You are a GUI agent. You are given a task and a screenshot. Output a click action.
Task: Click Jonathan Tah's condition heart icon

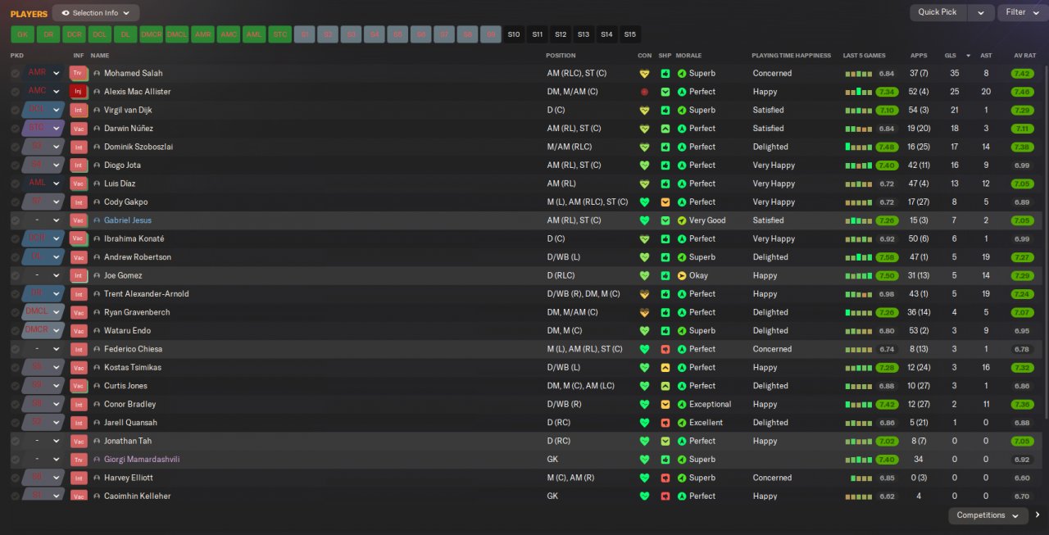pos(644,441)
